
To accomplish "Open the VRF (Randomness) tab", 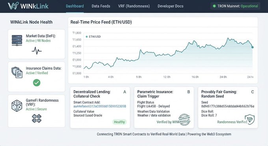I will coord(134,6).
